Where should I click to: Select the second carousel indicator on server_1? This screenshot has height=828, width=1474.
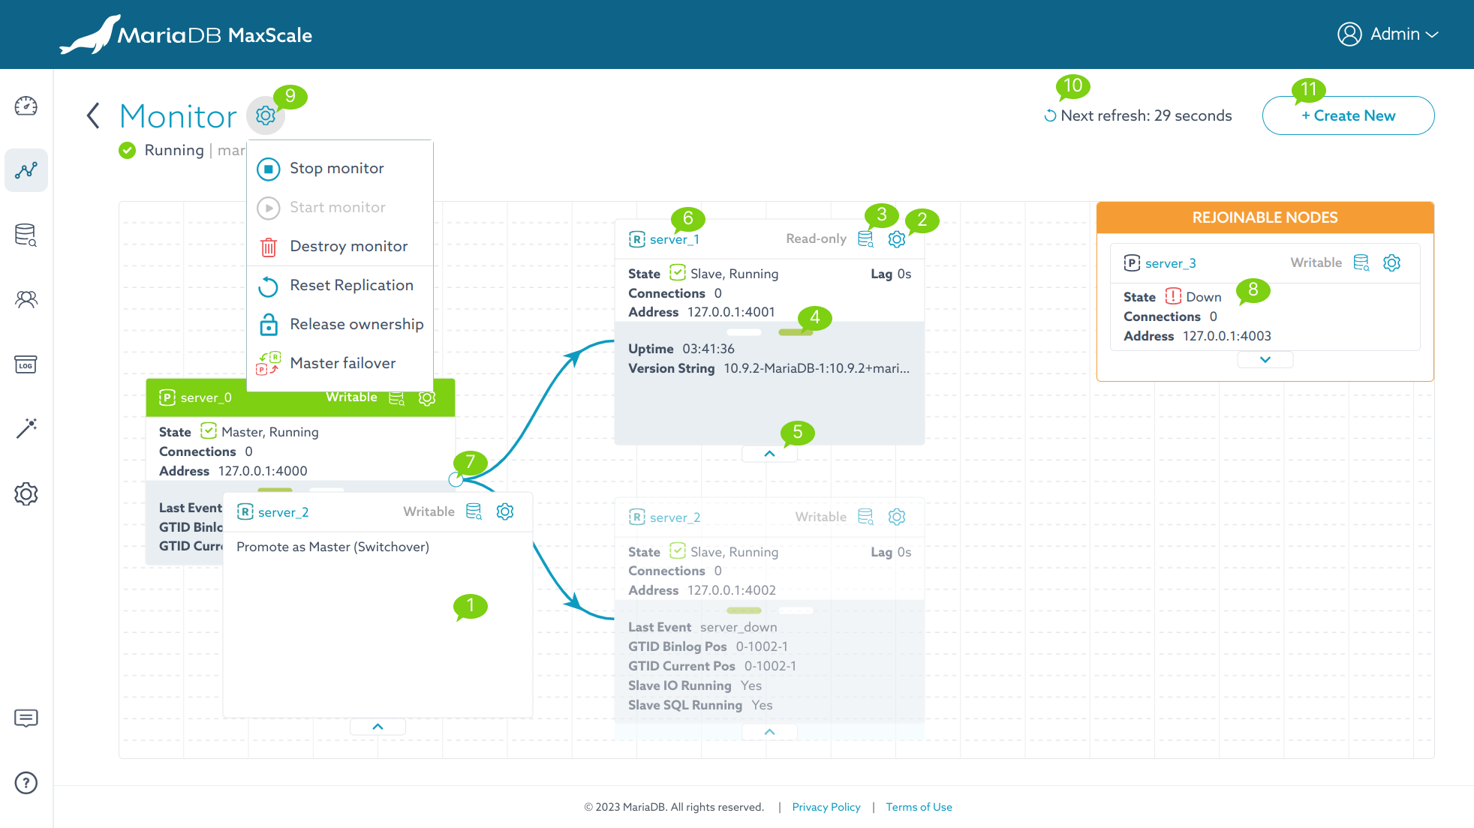[x=795, y=332]
